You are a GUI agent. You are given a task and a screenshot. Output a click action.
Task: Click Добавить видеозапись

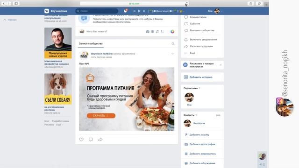pos(202,154)
